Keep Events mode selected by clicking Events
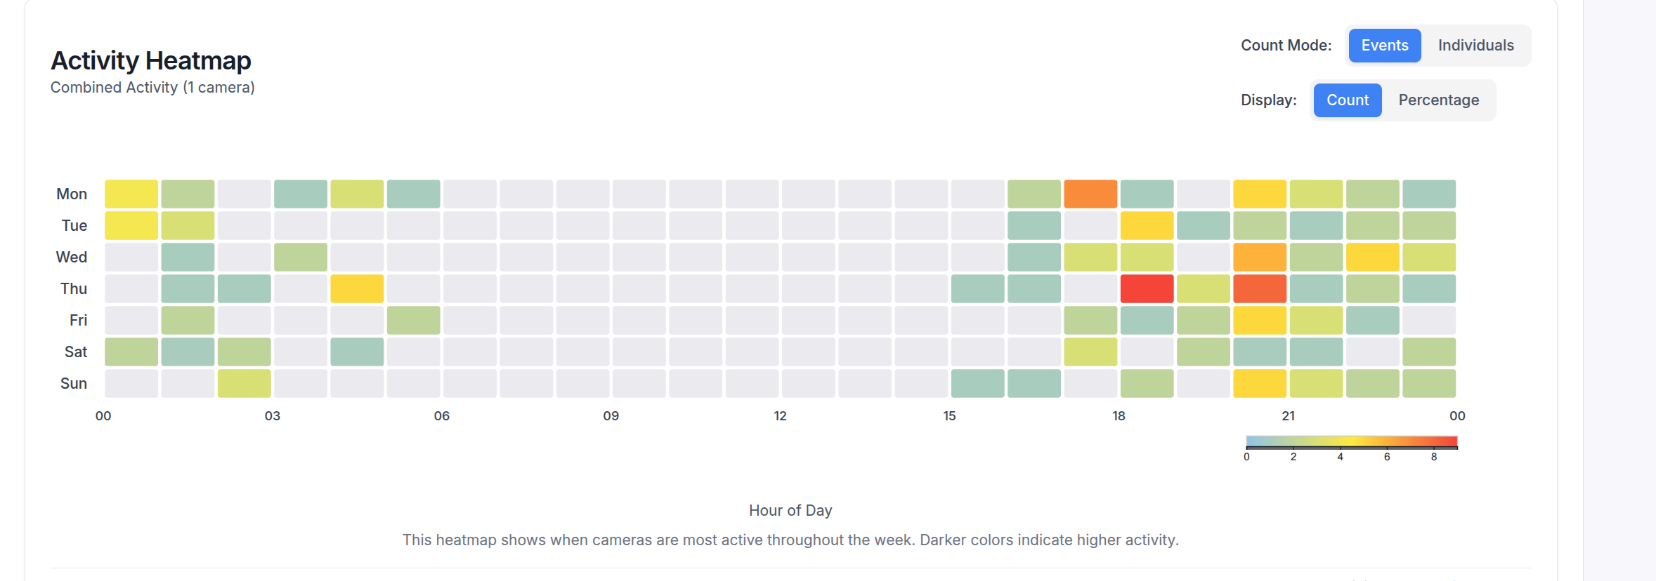Screen dimensions: 1656x581 (1383, 45)
